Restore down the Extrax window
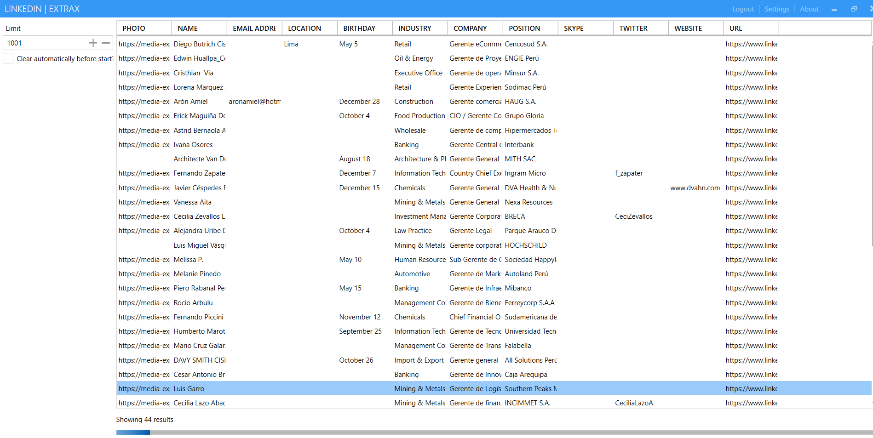Viewport: 873px width, 438px height. pos(854,9)
